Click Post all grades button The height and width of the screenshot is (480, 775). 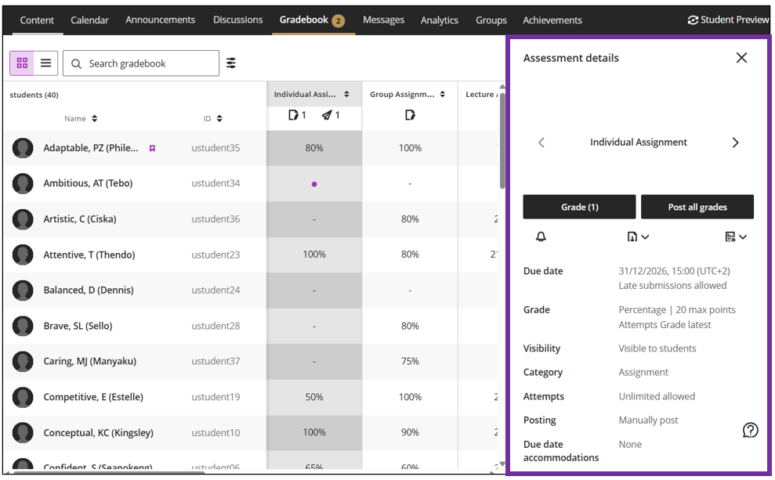pyautogui.click(x=697, y=207)
